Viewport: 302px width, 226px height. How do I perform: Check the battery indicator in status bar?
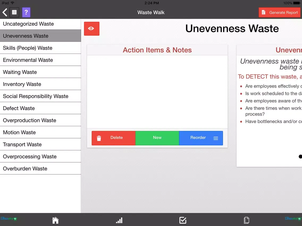point(296,3)
